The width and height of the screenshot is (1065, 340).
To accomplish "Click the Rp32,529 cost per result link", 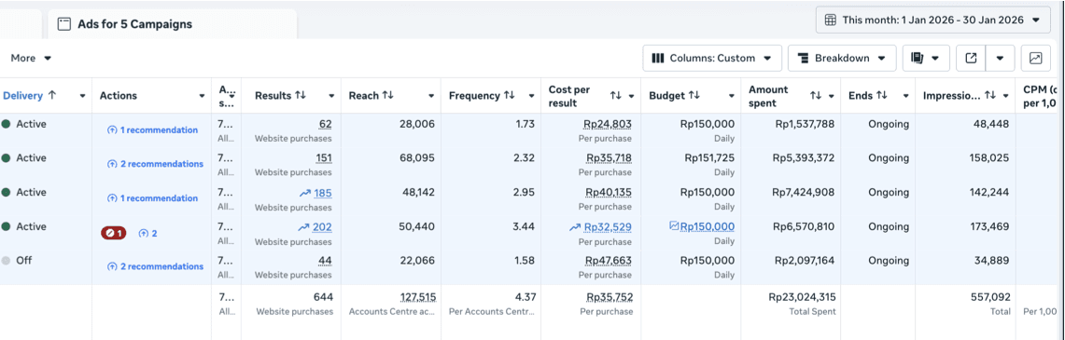I will click(608, 227).
